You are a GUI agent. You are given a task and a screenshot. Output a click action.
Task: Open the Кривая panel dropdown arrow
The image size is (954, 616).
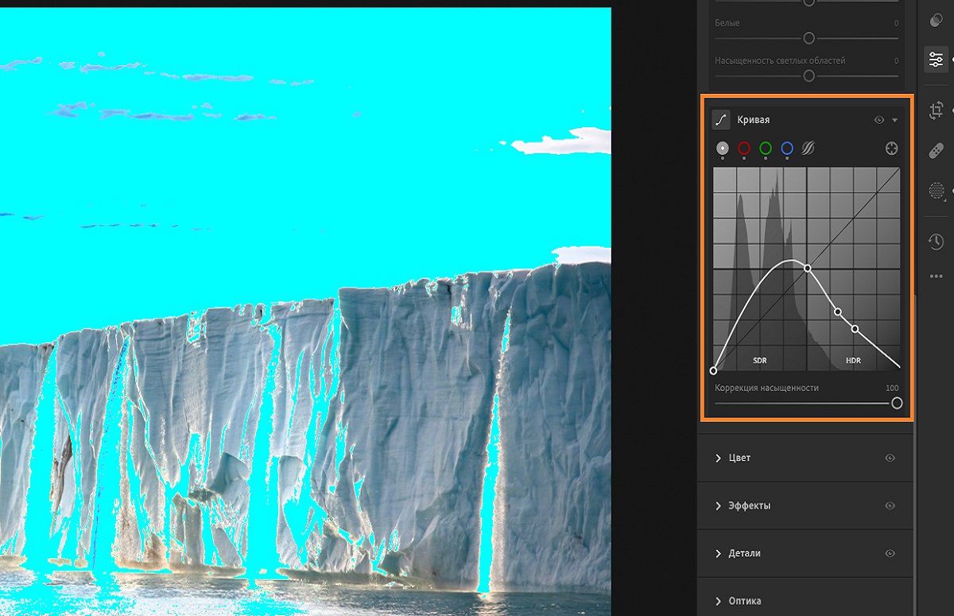pos(895,120)
